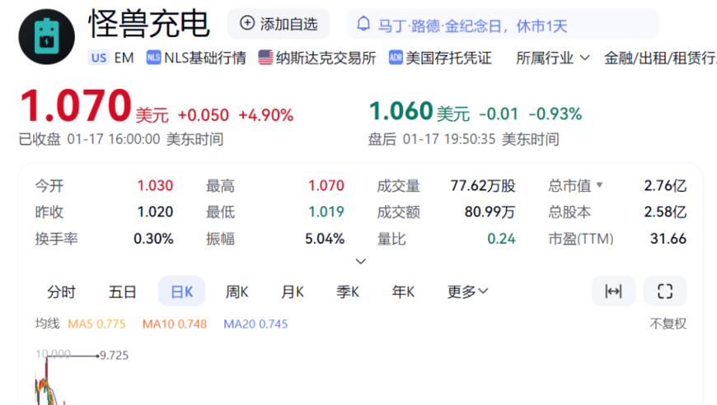
Task: Click the 已收盘 01-17 16:00:00 timestamp
Action: [x=120, y=139]
